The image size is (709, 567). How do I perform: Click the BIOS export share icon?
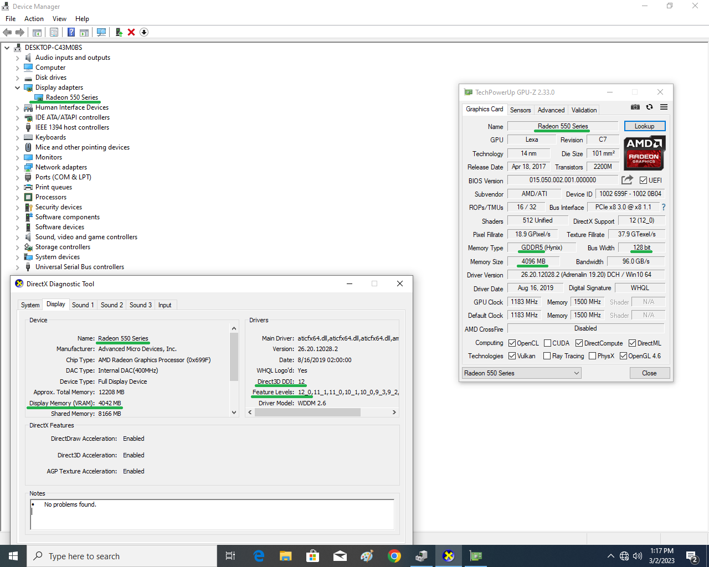(627, 180)
